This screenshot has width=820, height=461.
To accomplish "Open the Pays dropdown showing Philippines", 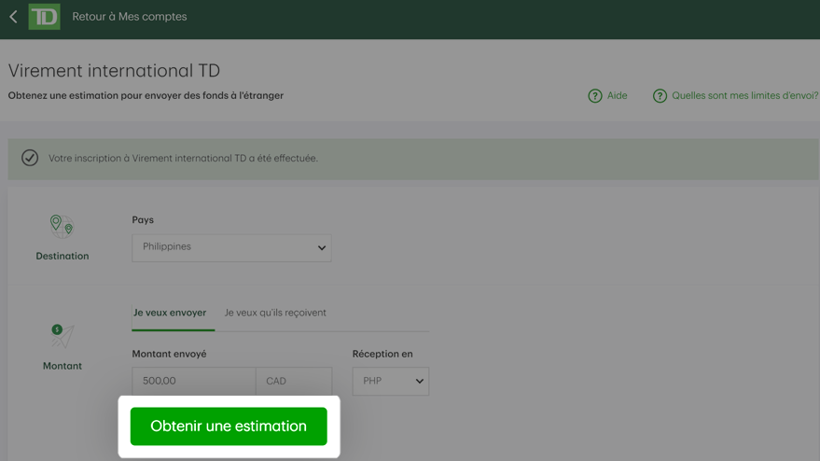I will point(231,248).
